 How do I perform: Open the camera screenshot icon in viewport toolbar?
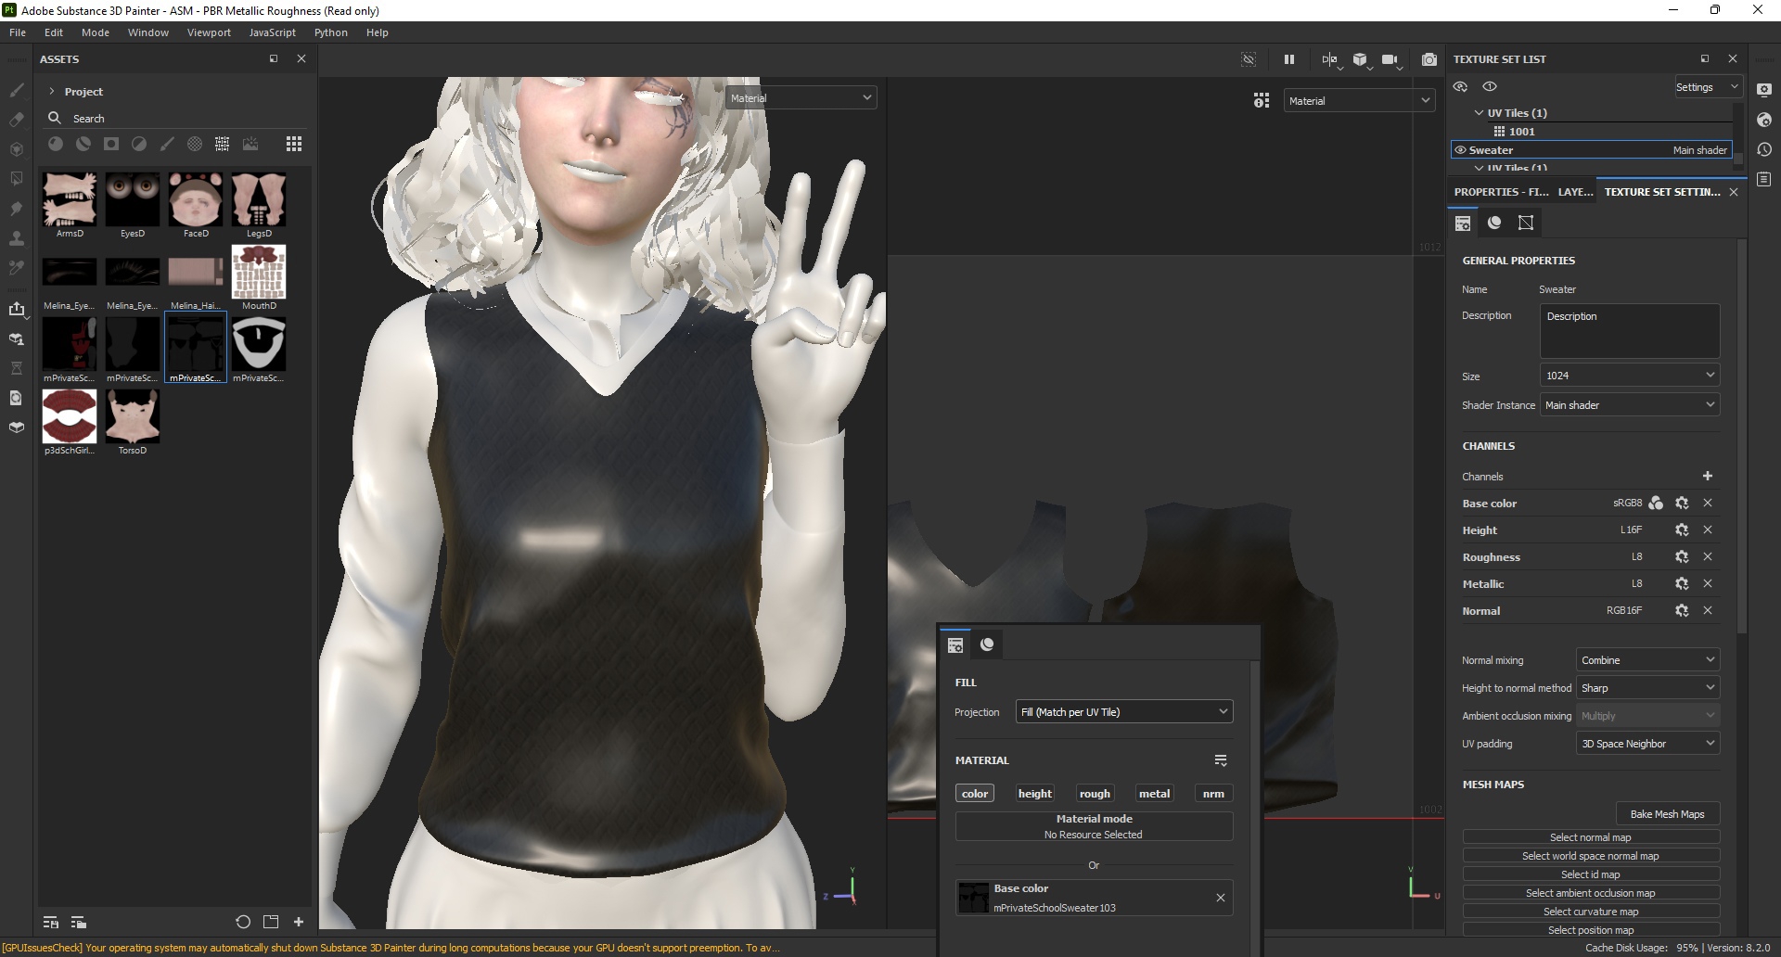[1429, 59]
